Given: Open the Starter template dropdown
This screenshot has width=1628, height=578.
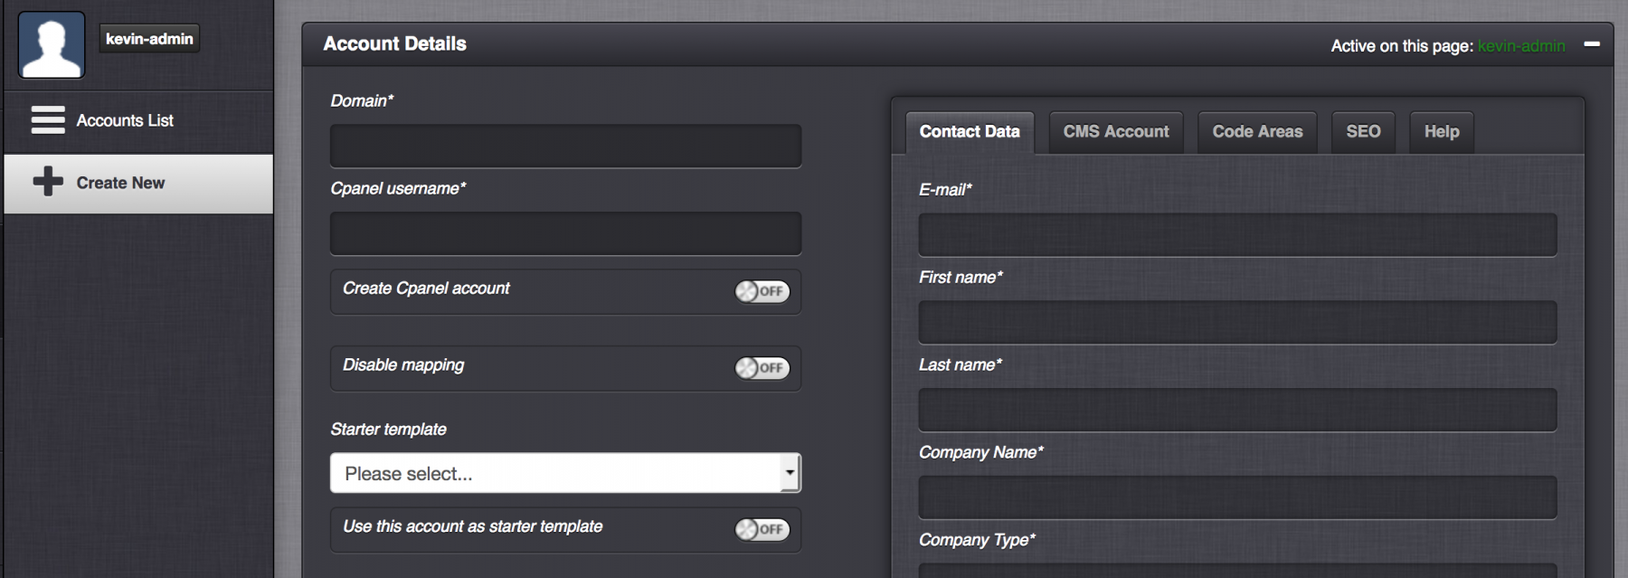Looking at the screenshot, I should point(565,473).
